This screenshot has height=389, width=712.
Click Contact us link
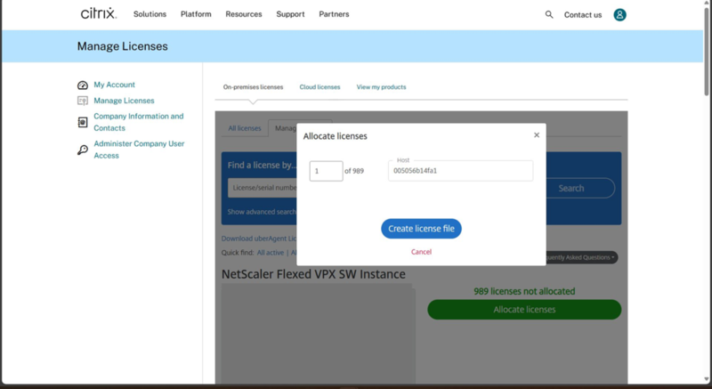(x=583, y=15)
